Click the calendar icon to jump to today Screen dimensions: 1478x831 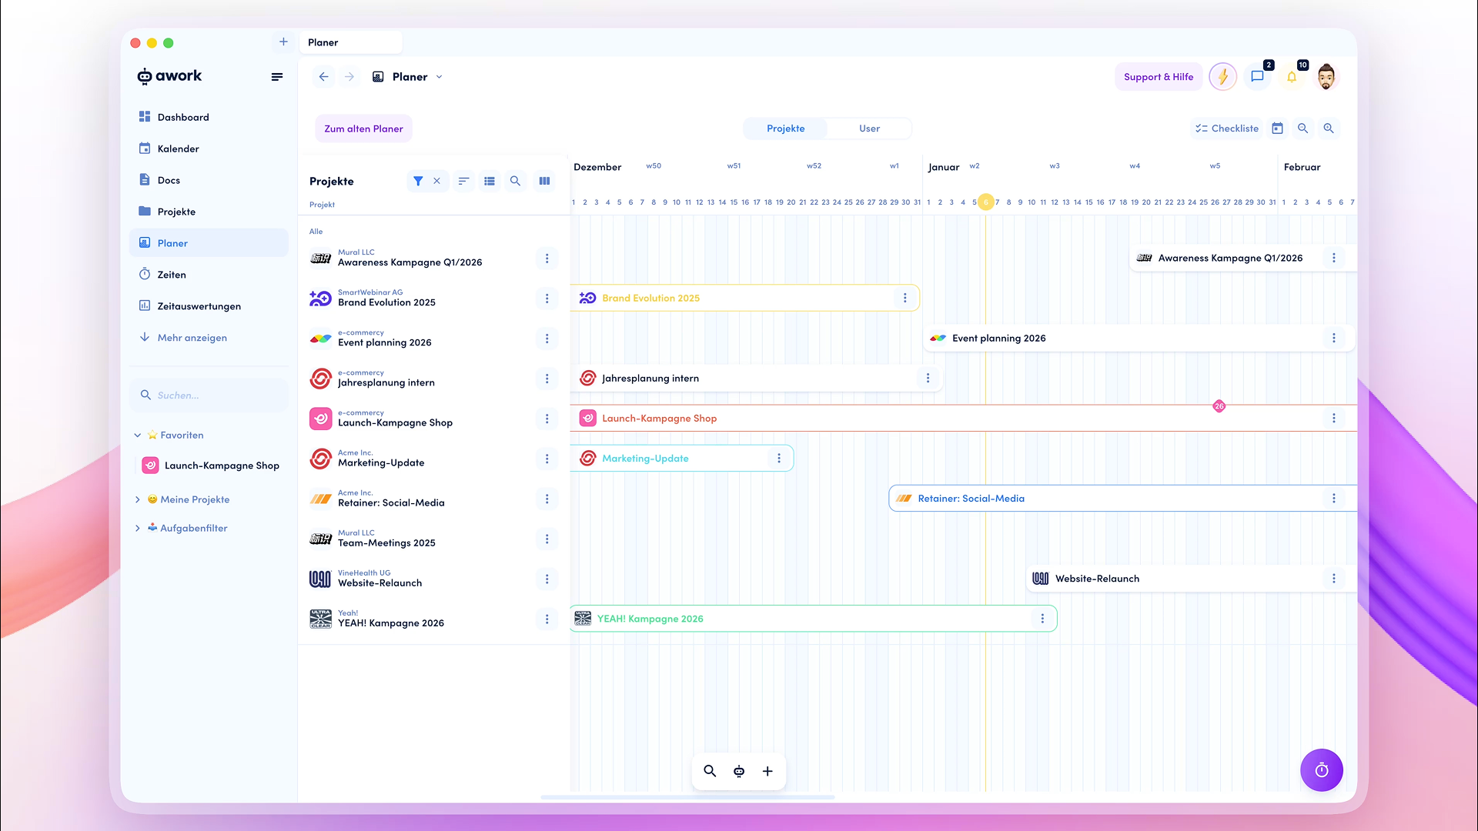(x=1278, y=128)
